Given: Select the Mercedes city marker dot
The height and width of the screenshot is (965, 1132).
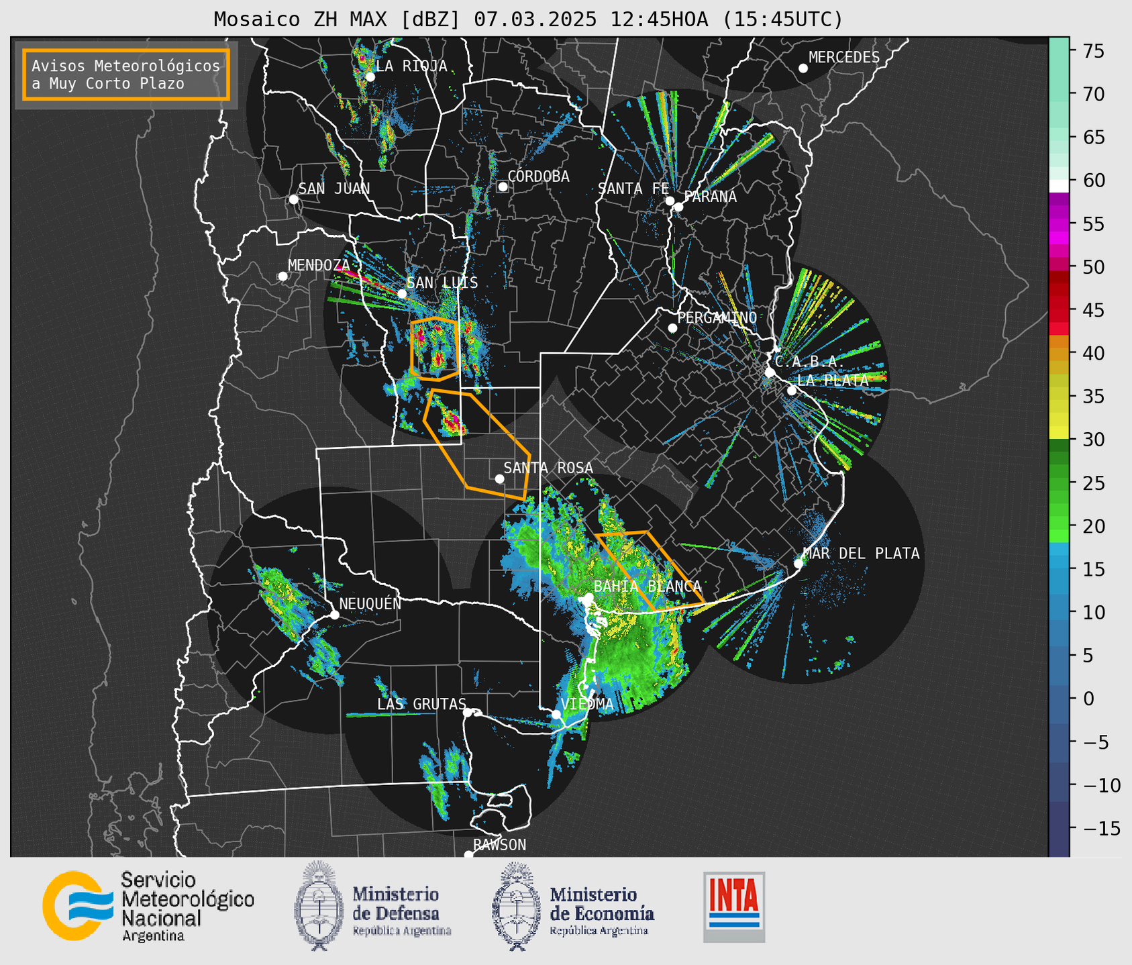Looking at the screenshot, I should (803, 68).
